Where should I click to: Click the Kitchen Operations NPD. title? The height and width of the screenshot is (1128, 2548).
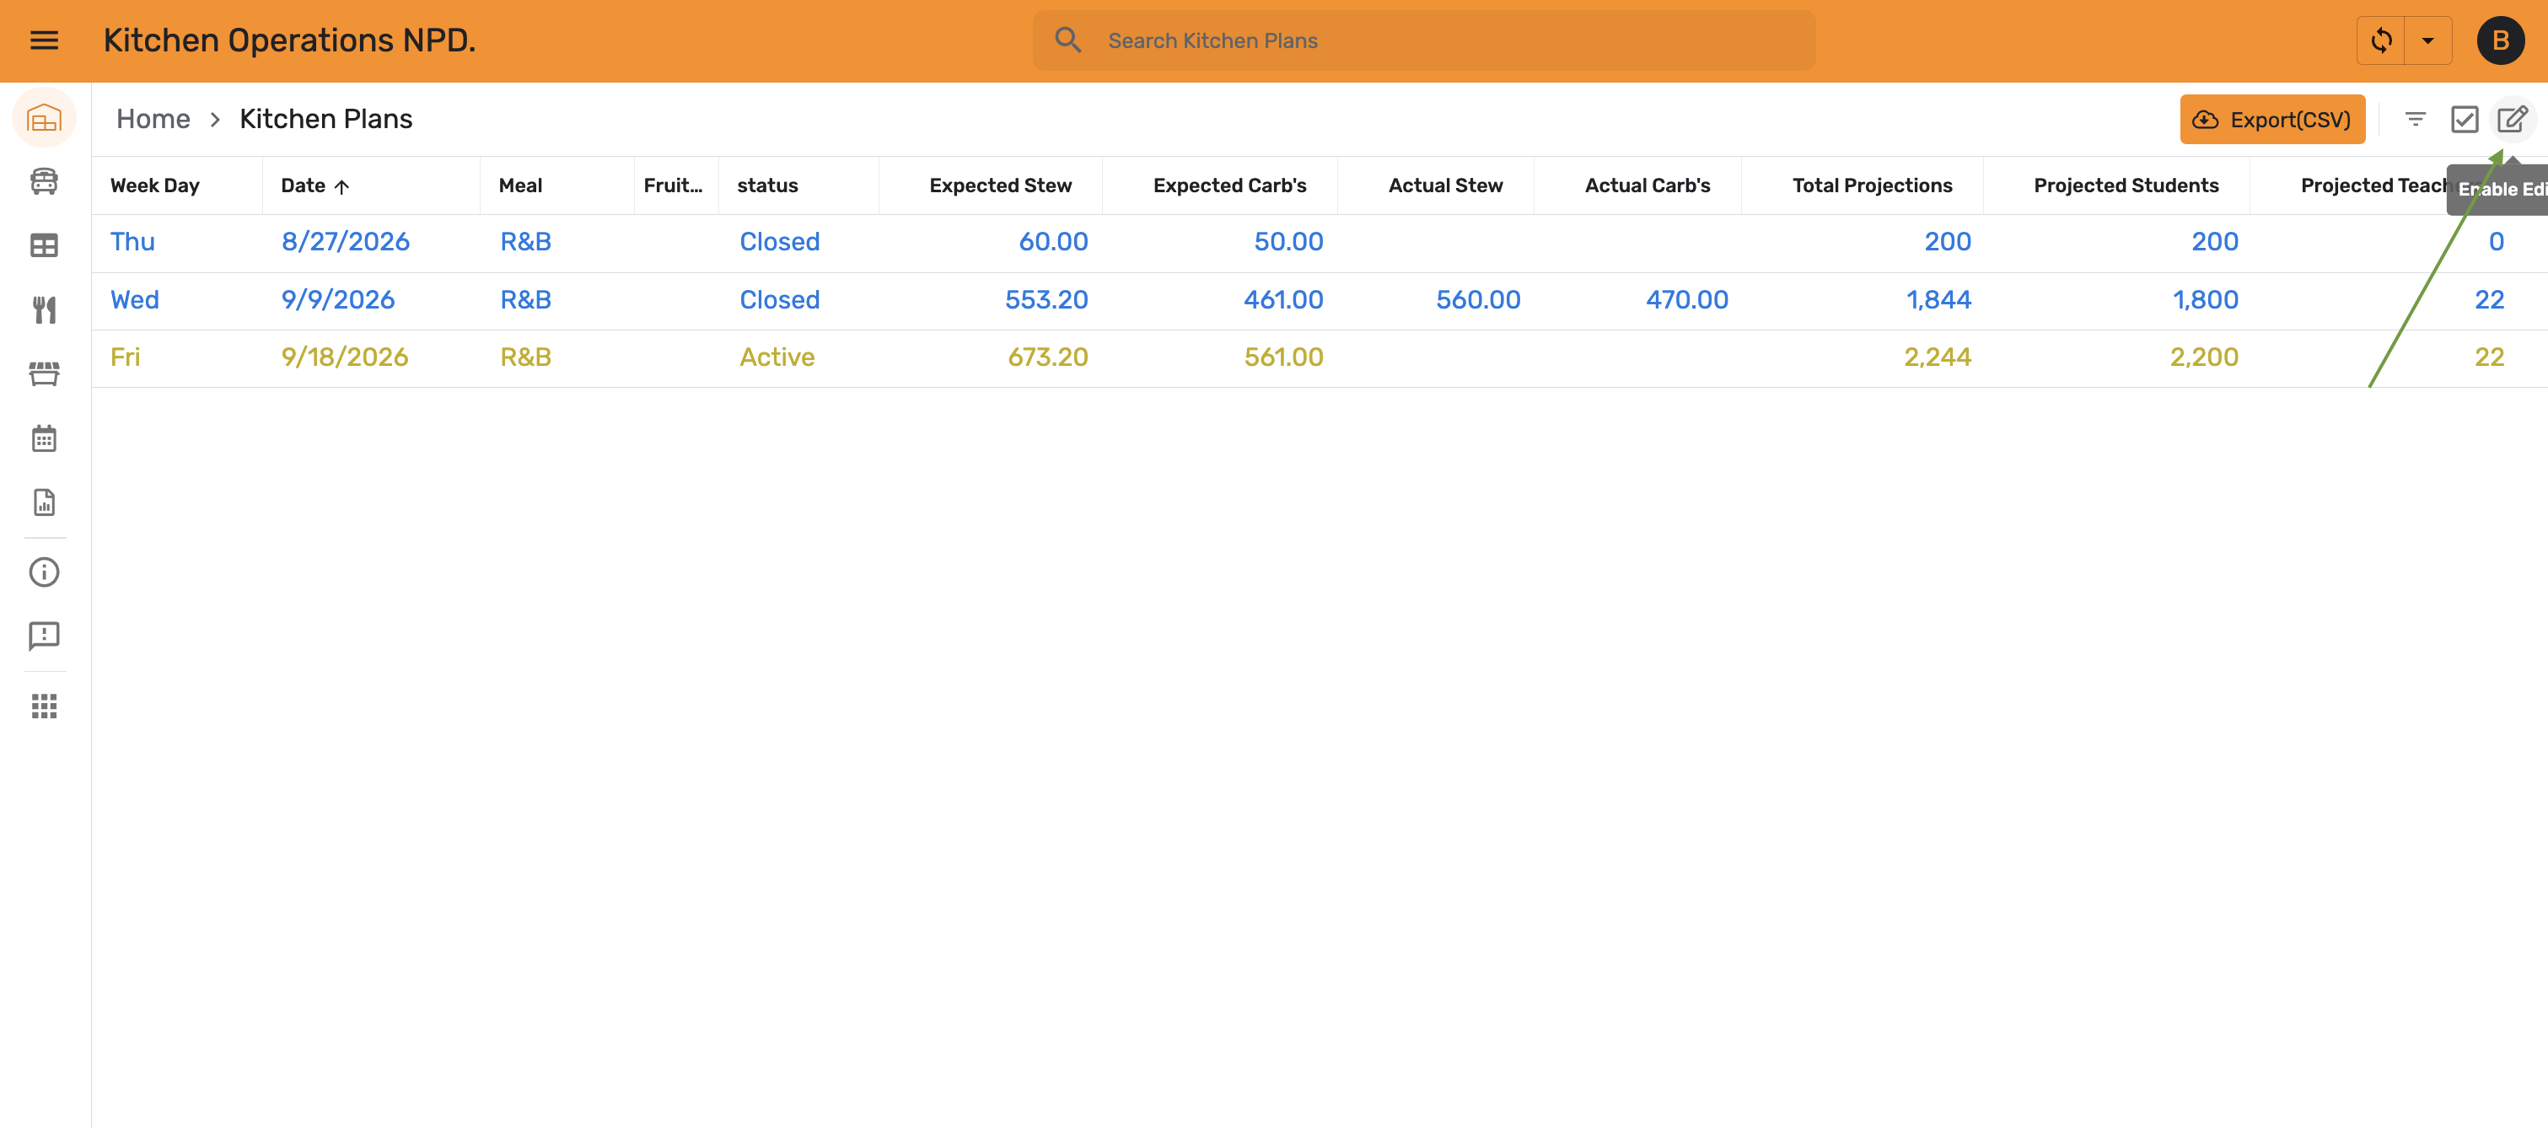pyautogui.click(x=289, y=40)
